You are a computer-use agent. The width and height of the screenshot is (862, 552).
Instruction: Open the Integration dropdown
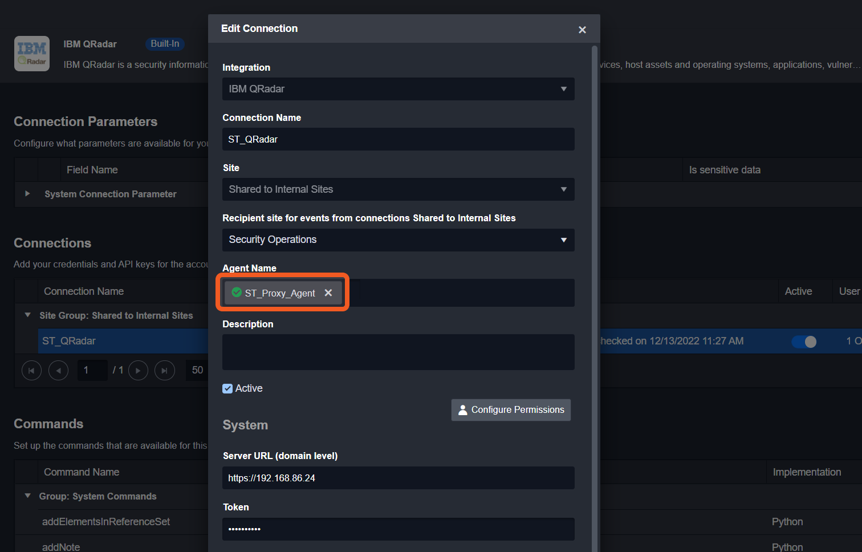[398, 89]
